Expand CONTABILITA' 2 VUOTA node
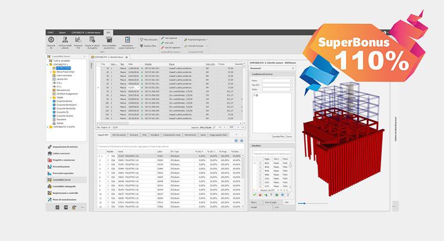 48,127
